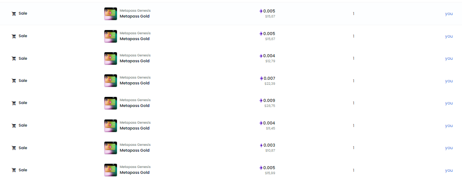Open the Metapass Gold item link in the $12,79 row

(134, 61)
